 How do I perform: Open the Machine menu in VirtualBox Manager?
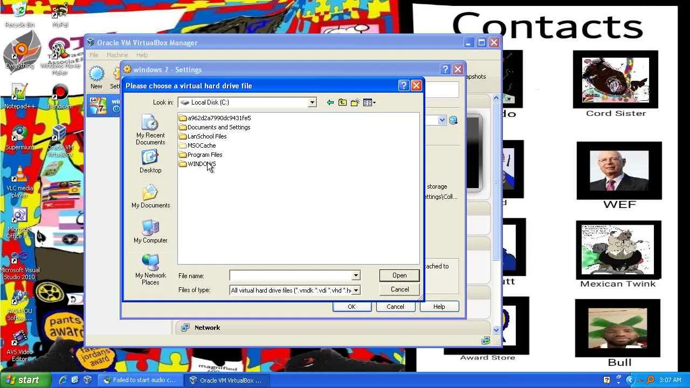117,55
